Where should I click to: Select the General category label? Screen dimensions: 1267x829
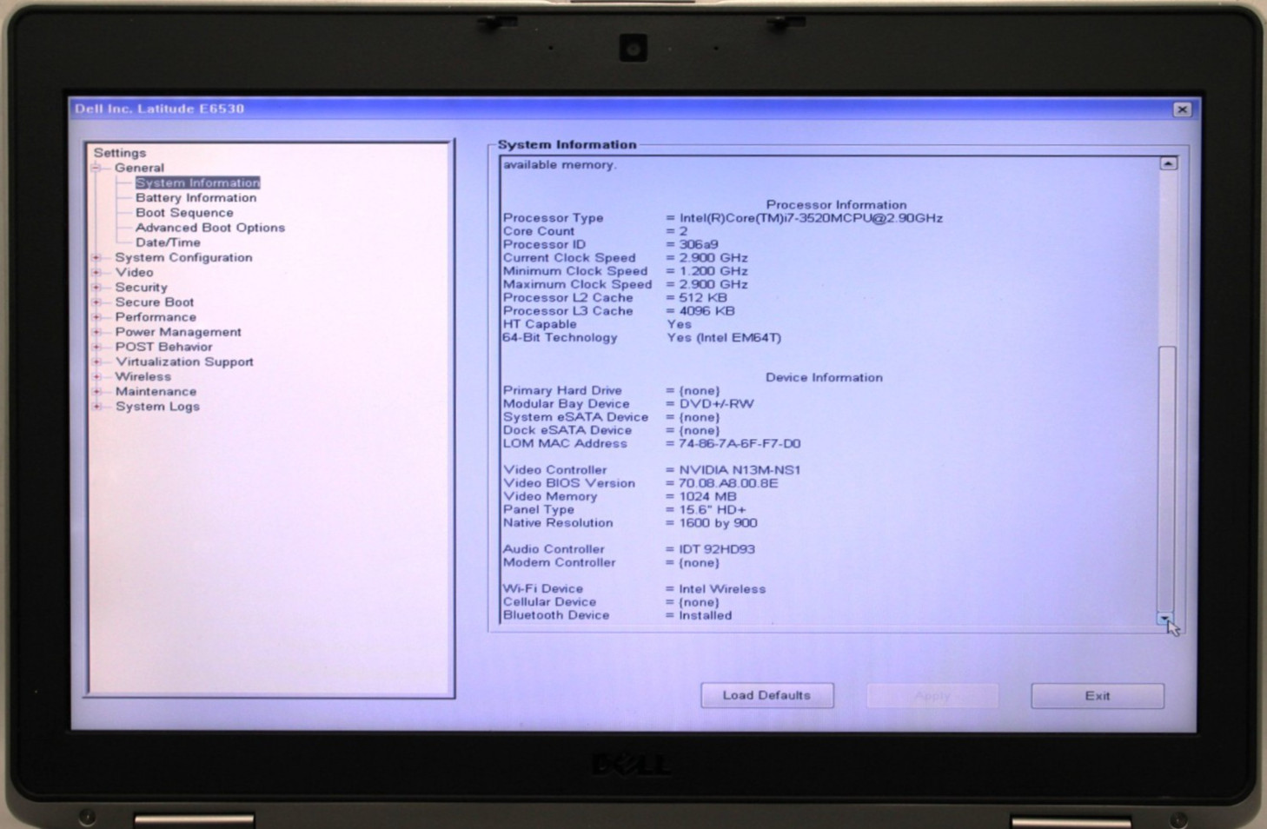tap(139, 168)
